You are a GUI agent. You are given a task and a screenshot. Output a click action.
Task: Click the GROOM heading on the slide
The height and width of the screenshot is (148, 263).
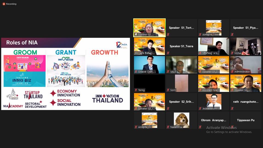pos(25,52)
